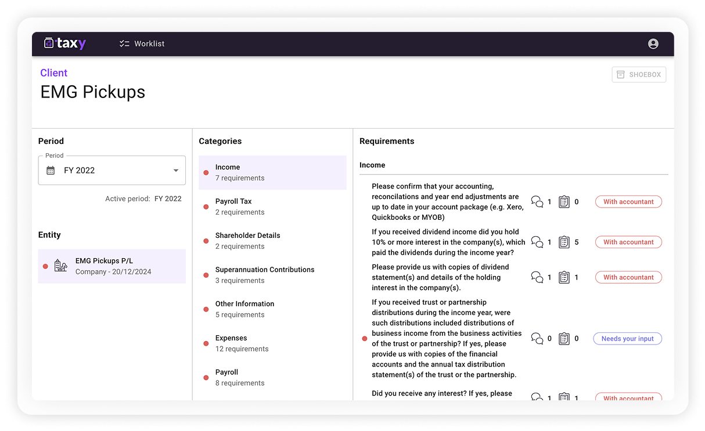
Task: Open documents for accounting reconciliations requirement
Action: pos(564,202)
